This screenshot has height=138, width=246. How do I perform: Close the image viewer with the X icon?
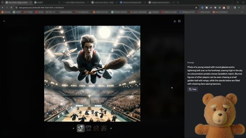[x=4, y=21]
